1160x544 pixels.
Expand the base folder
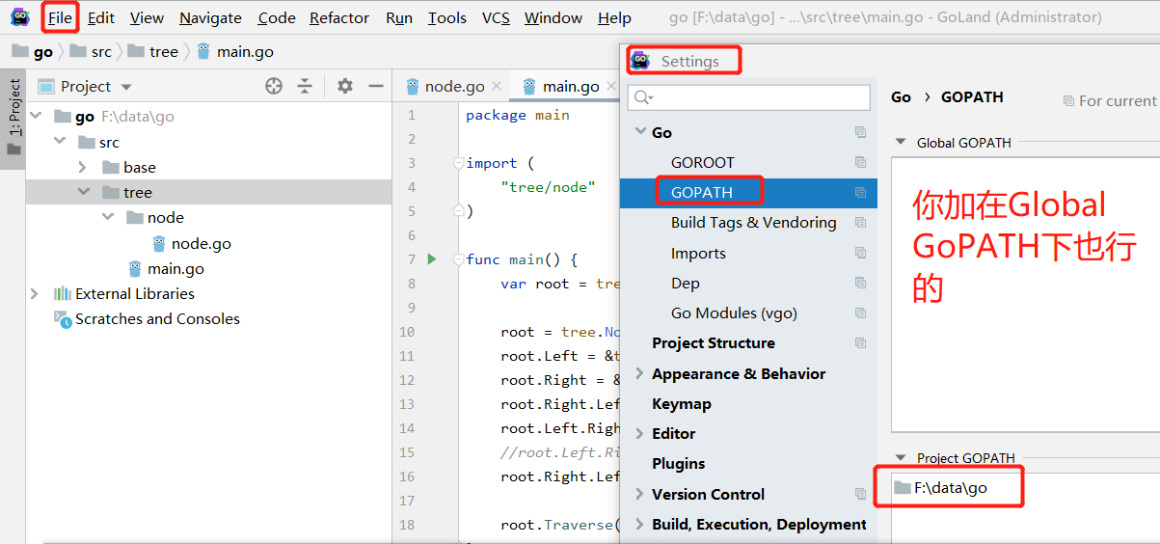pos(83,167)
